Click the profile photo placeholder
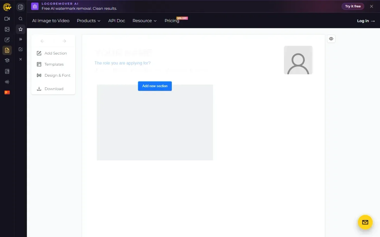This screenshot has width=380, height=237. pos(298,60)
